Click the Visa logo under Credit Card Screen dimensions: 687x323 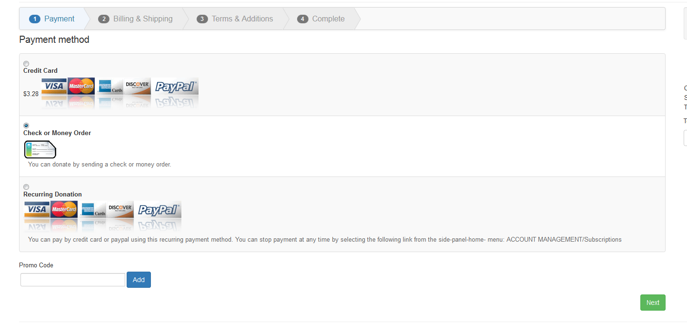click(54, 86)
